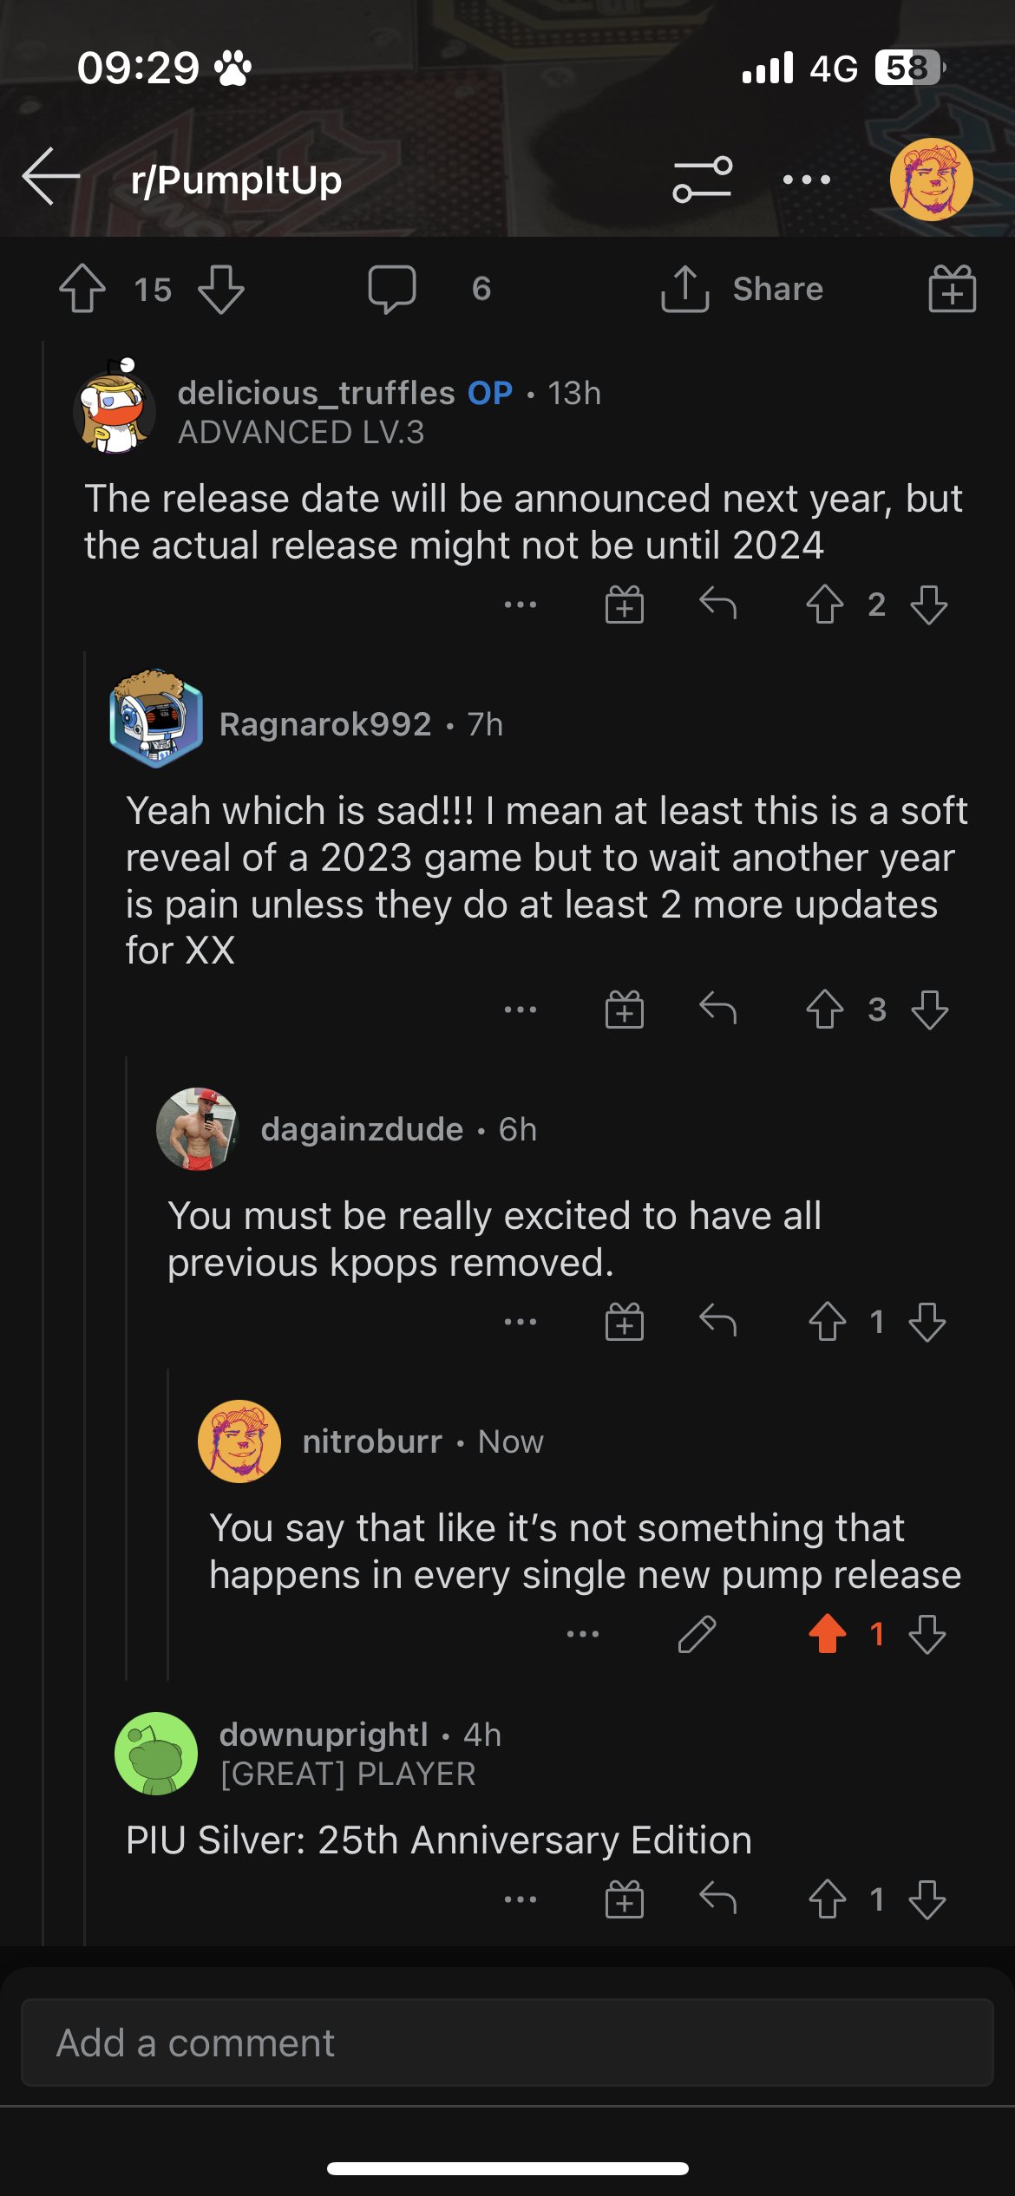Open the post overflow menu in header
Image resolution: width=1015 pixels, height=2196 pixels.
point(806,180)
